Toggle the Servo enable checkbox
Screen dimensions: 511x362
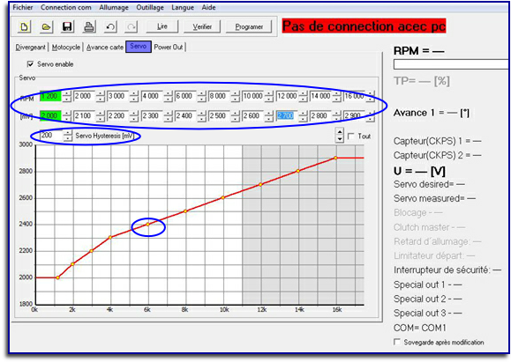pyautogui.click(x=30, y=64)
